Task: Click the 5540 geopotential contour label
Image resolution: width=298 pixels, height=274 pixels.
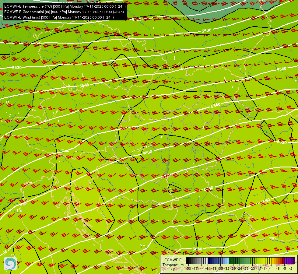Action: (84, 85)
